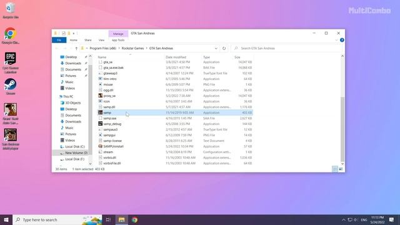
Task: Click the volume icon in system tray
Action: pyautogui.click(x=356, y=219)
